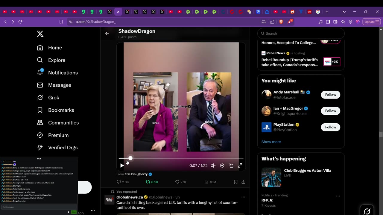Unmute the video's speaker icon
This screenshot has height=215, width=383.
pyautogui.click(x=213, y=165)
